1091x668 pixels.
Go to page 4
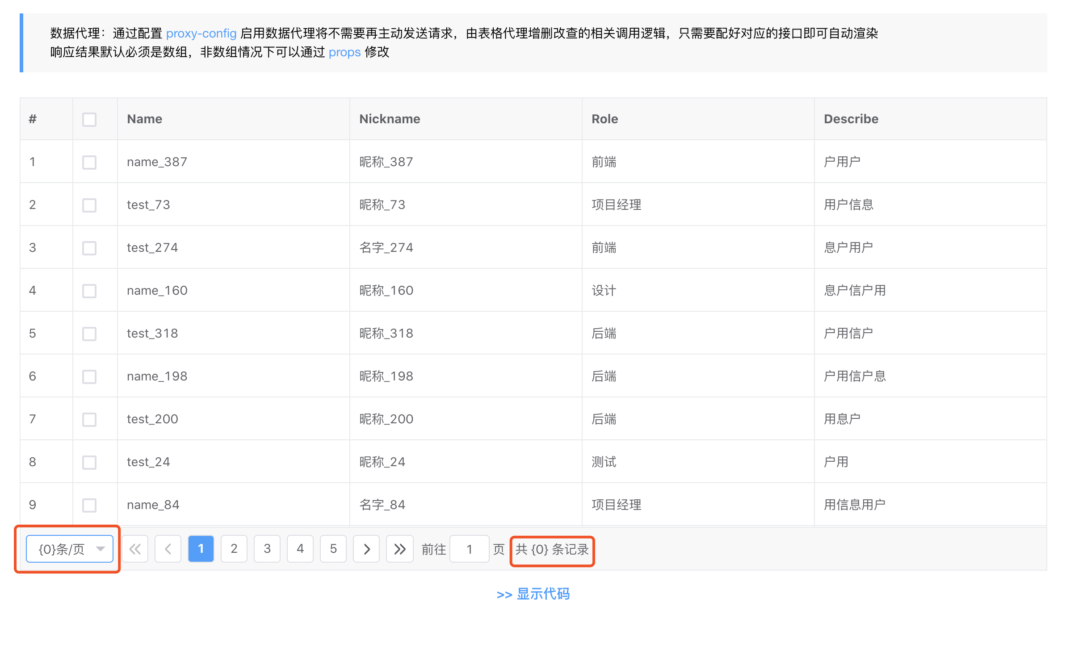pyautogui.click(x=300, y=549)
